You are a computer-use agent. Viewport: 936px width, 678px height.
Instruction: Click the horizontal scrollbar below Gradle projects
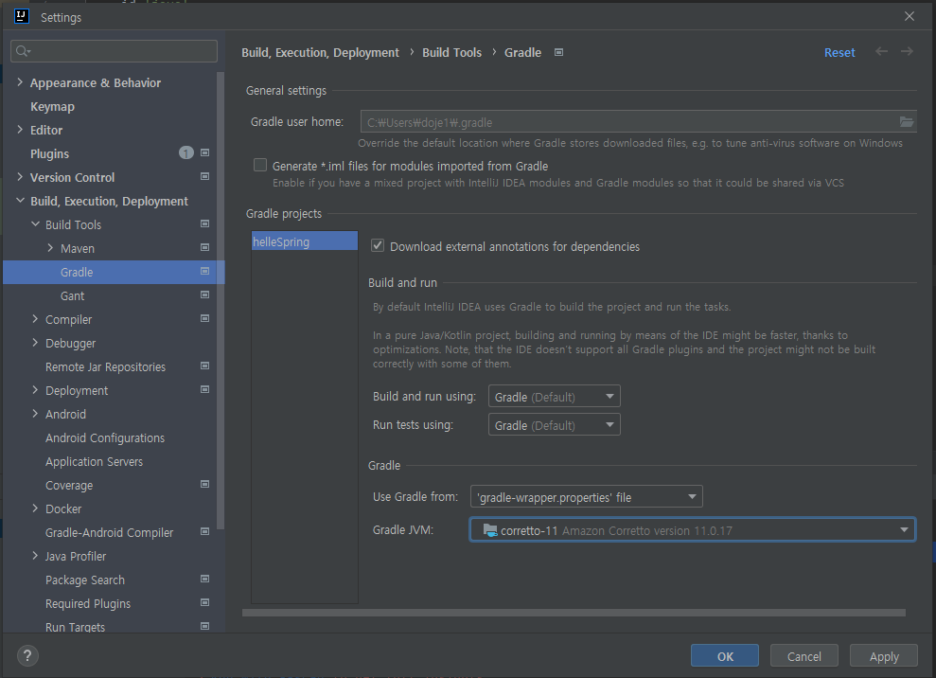tap(574, 613)
